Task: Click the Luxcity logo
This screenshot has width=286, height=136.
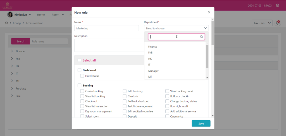Action: [x=8, y=5]
